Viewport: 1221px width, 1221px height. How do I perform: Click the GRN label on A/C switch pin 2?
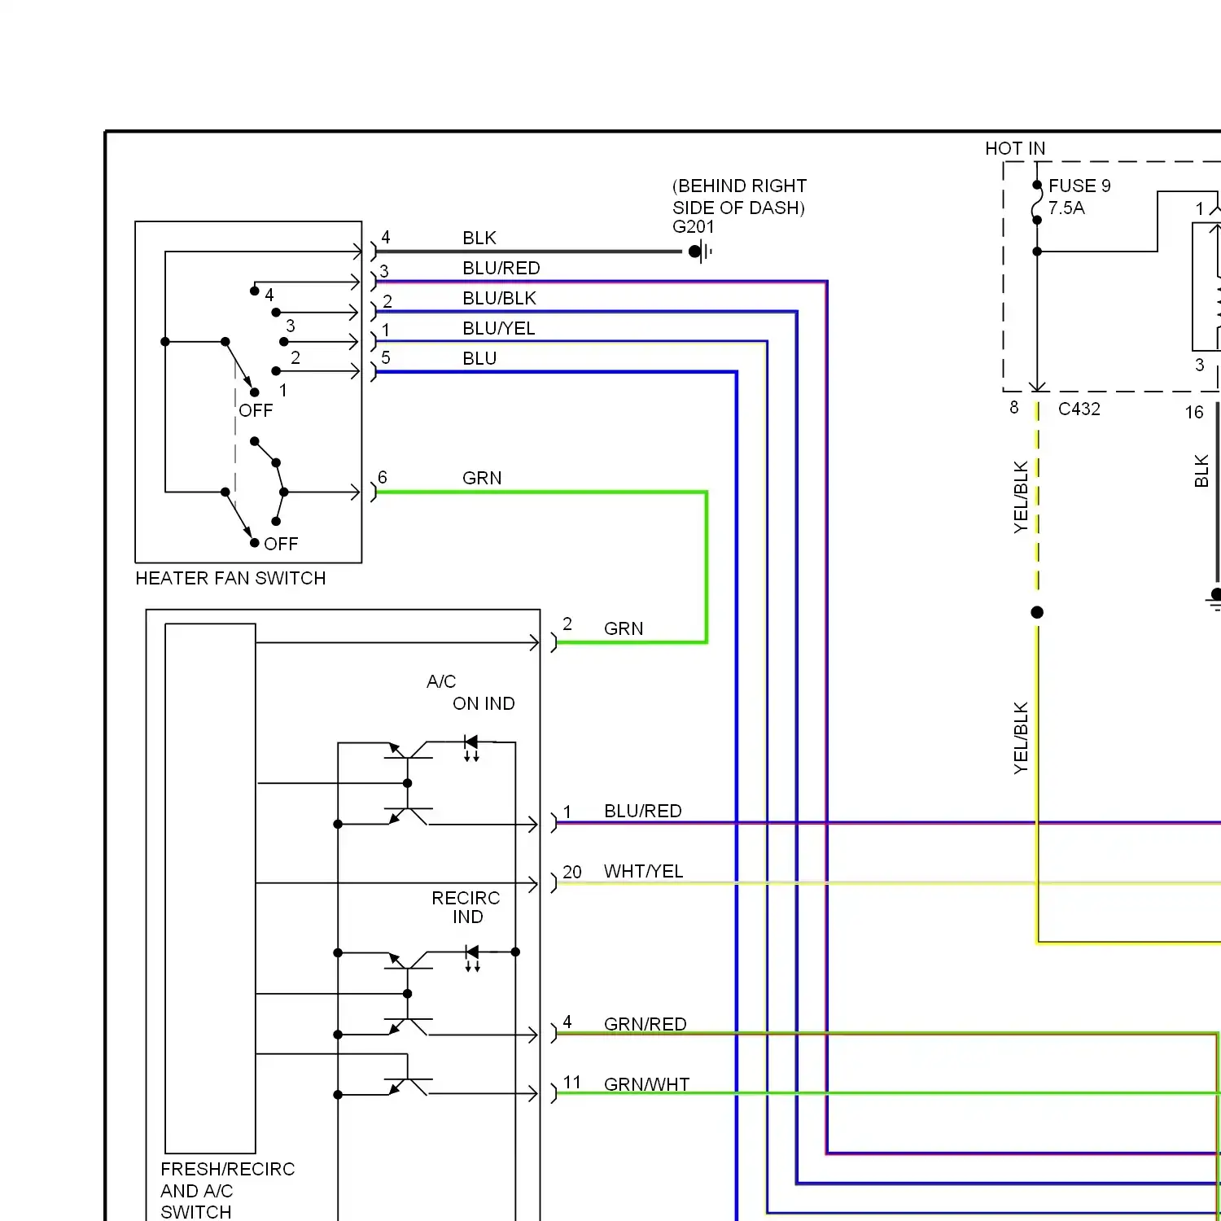(x=624, y=628)
